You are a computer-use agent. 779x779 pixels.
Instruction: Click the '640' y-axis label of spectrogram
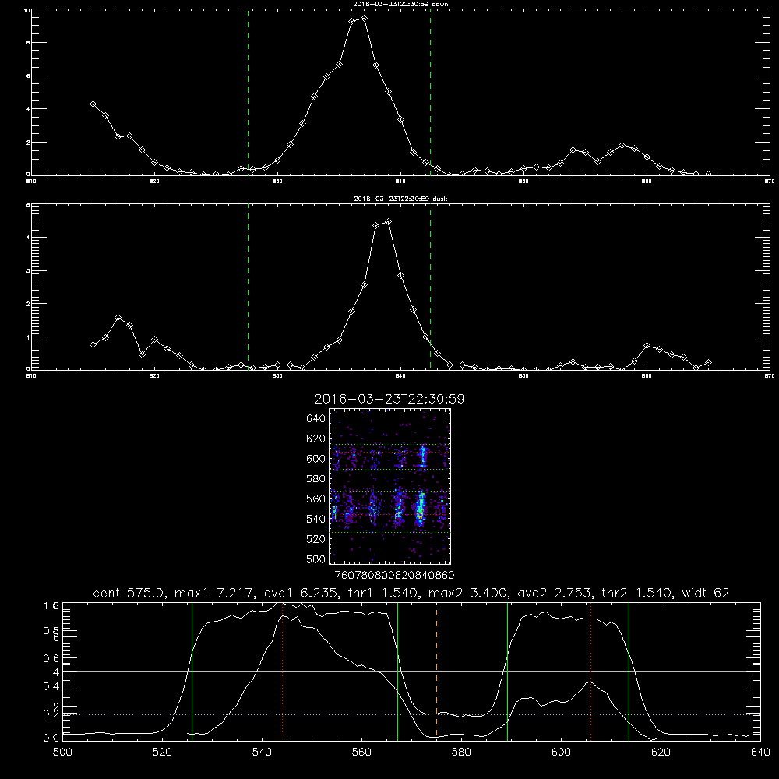[x=316, y=419]
